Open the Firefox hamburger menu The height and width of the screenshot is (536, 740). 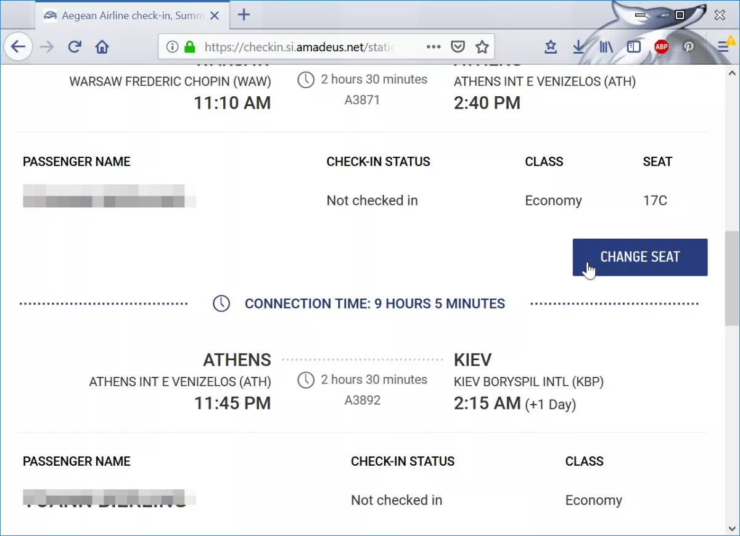(723, 45)
